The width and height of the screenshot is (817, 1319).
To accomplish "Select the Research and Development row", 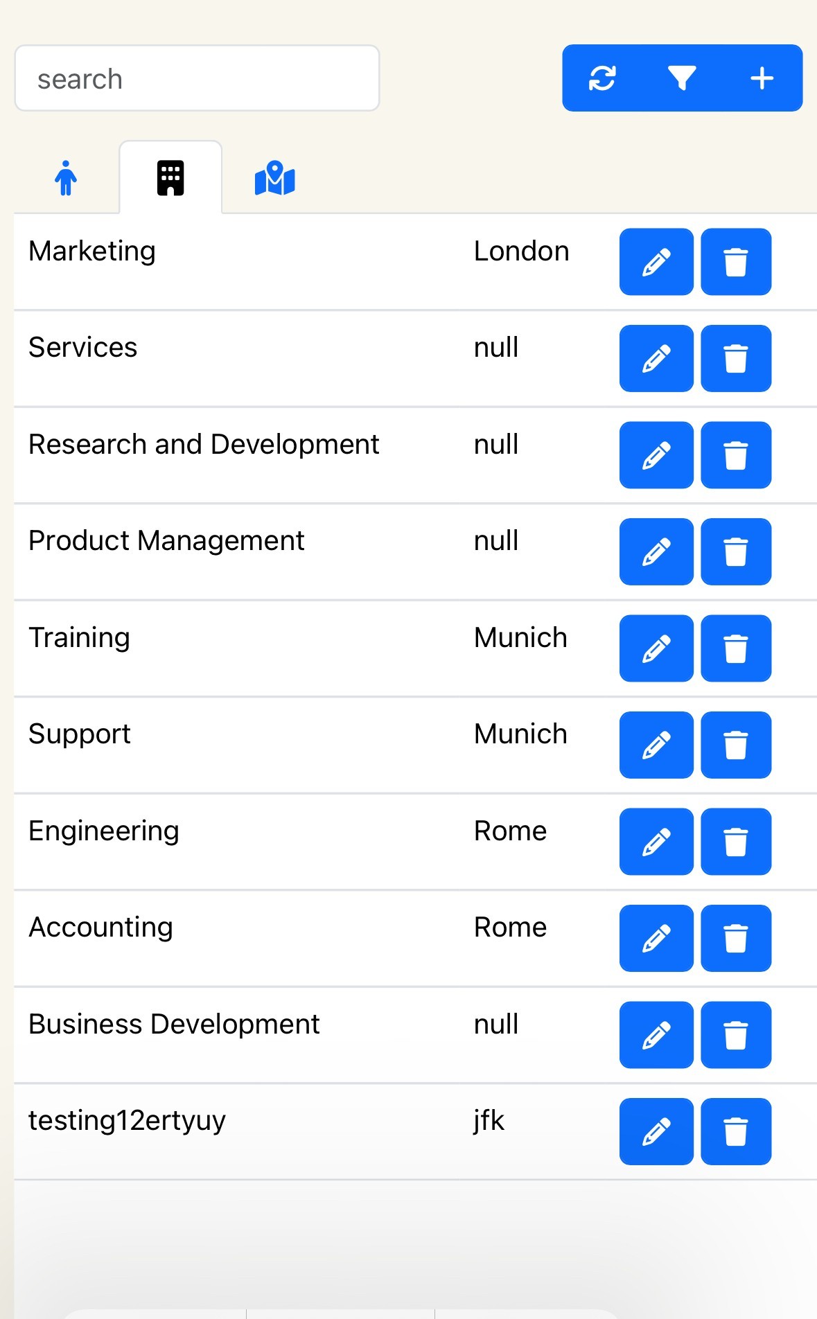I will 204,445.
